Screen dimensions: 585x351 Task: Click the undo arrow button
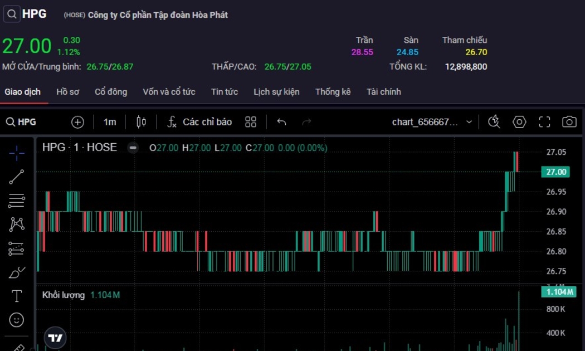pos(281,122)
